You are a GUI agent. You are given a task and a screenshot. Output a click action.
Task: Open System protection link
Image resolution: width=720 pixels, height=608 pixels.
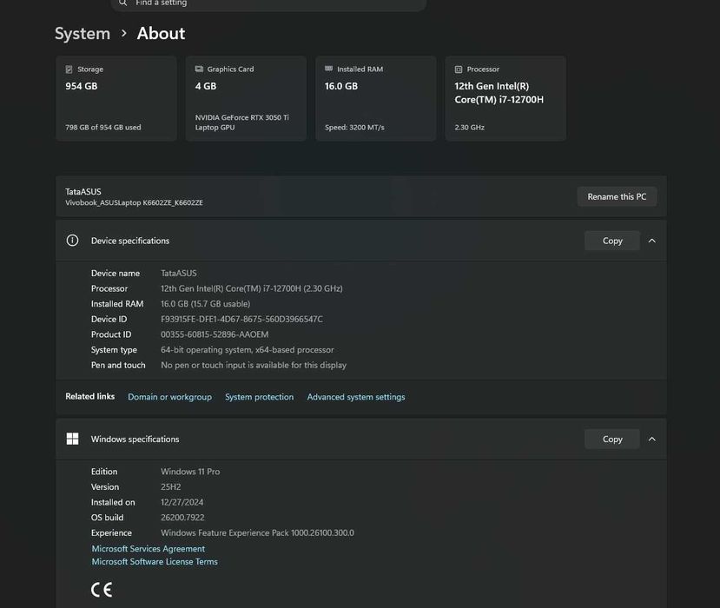point(259,397)
